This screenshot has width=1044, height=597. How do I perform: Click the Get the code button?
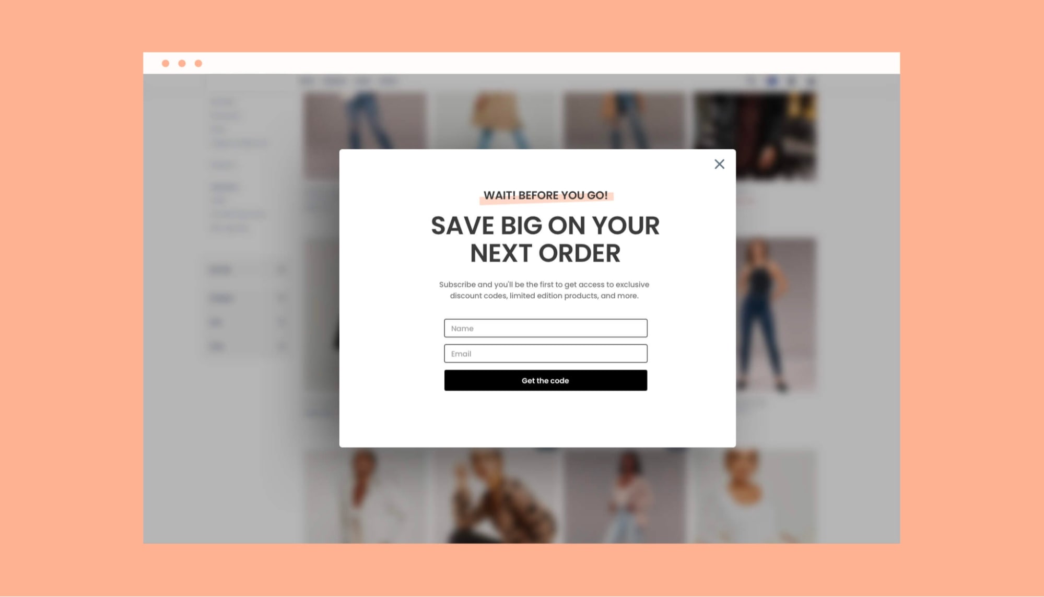[546, 381]
